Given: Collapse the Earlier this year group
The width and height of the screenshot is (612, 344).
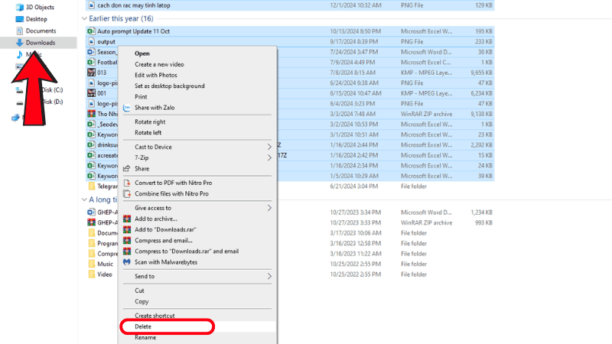Looking at the screenshot, I should 83,18.
